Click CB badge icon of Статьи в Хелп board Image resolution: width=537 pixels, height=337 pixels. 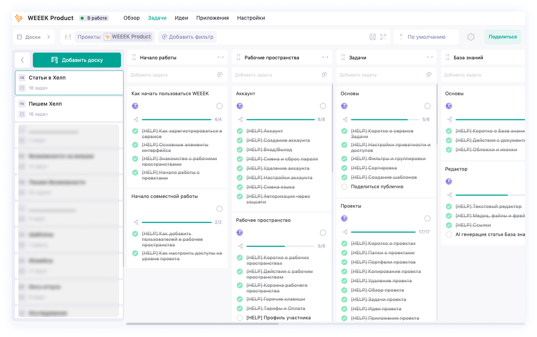point(22,78)
